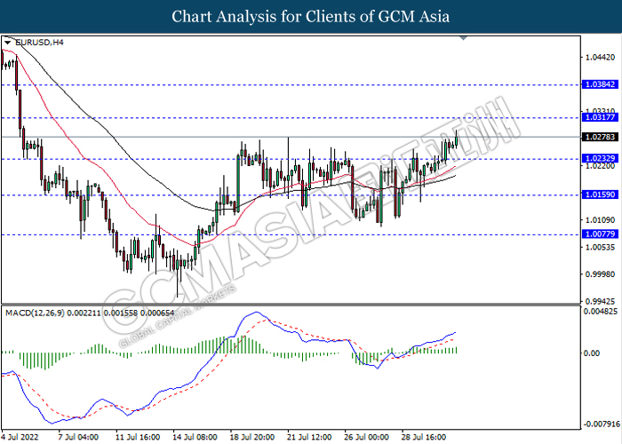Screen dimensions: 622x444
Task: Select the 1.02329 price level label
Action: [x=600, y=158]
